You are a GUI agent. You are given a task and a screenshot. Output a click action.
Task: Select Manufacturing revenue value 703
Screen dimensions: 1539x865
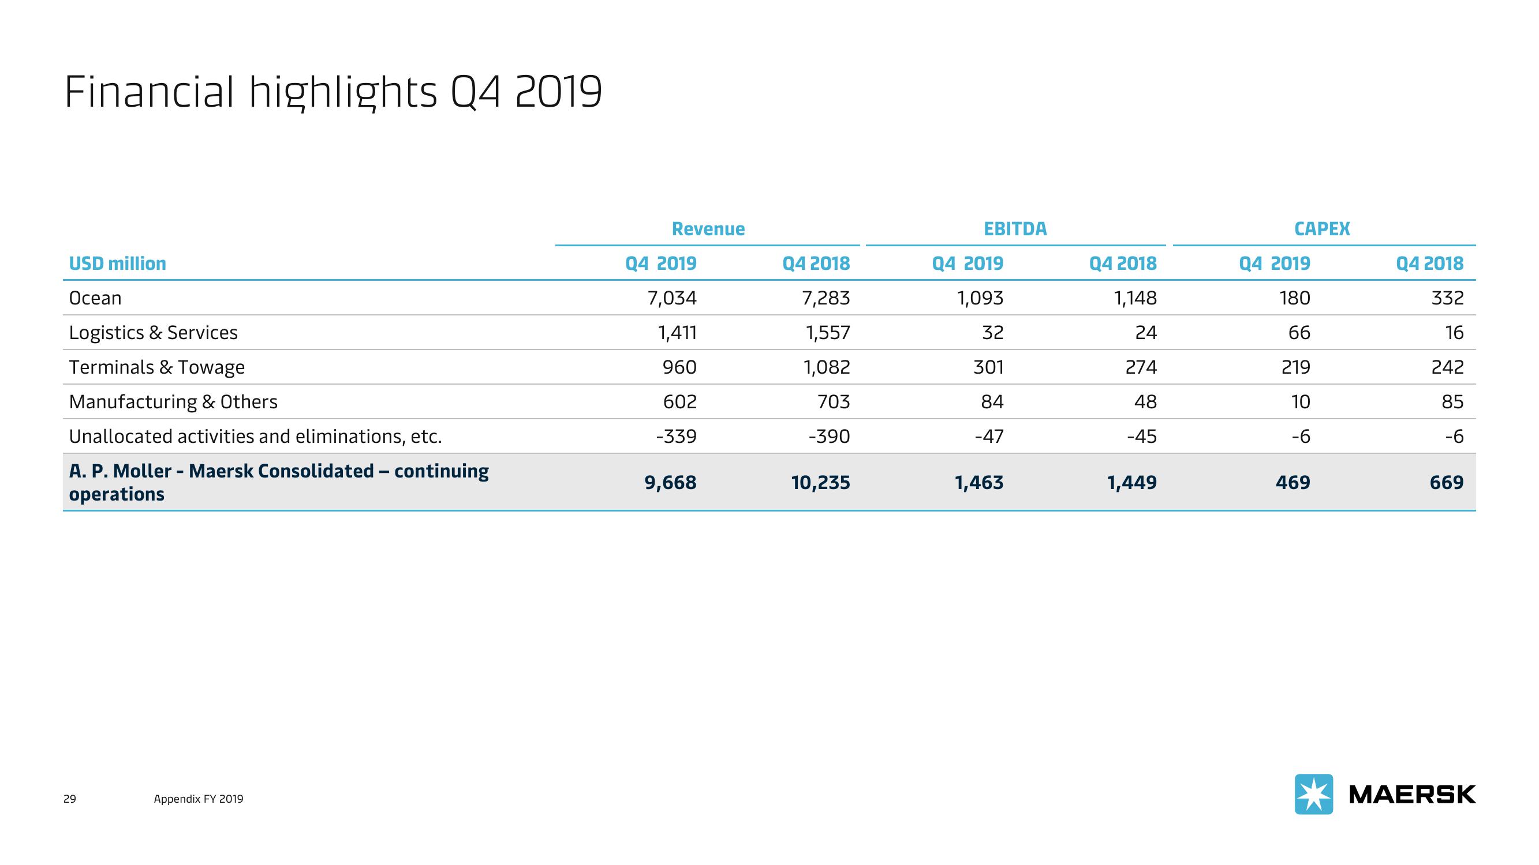point(834,402)
